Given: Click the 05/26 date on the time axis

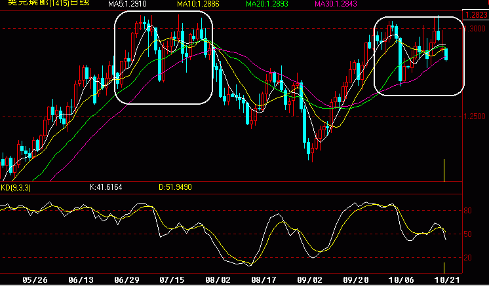Looking at the screenshot, I should (35, 279).
